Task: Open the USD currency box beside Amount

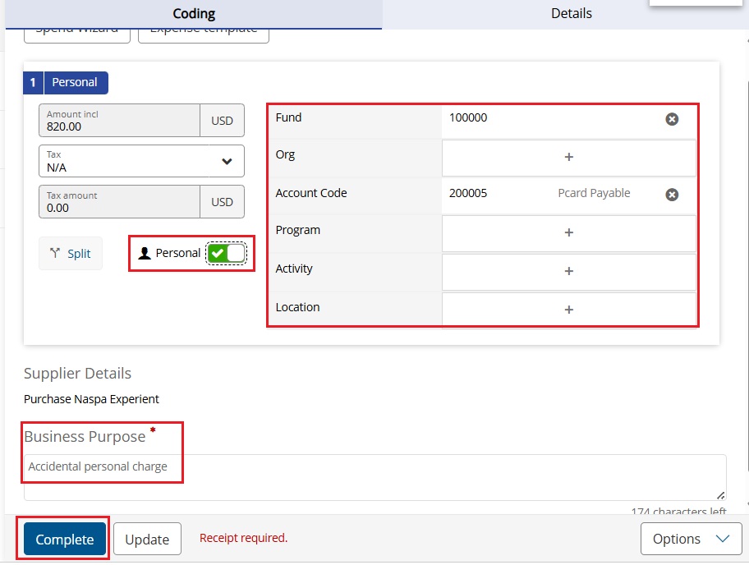Action: [222, 121]
